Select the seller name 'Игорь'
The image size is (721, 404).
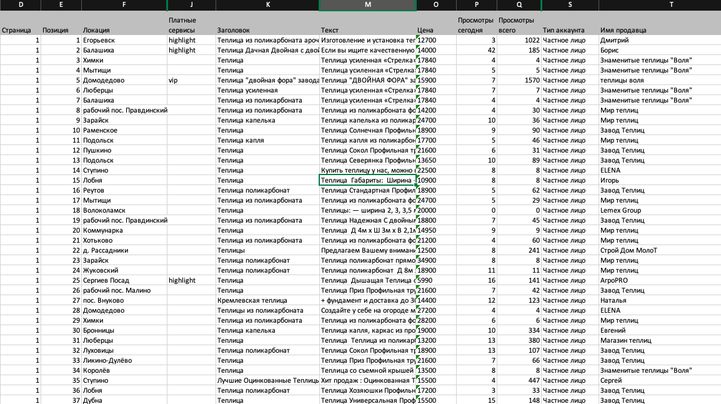click(x=660, y=180)
